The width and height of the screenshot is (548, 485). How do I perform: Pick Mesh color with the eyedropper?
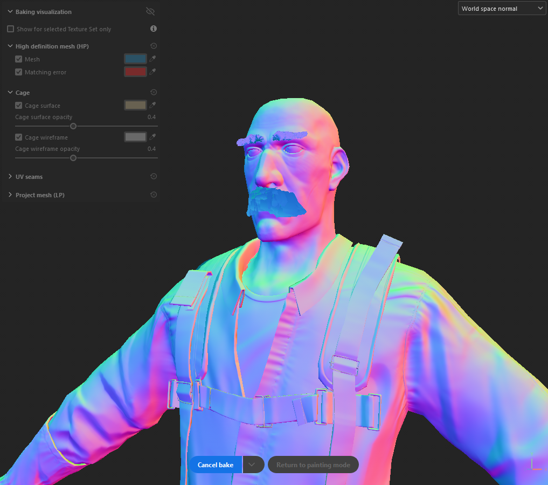pos(152,59)
